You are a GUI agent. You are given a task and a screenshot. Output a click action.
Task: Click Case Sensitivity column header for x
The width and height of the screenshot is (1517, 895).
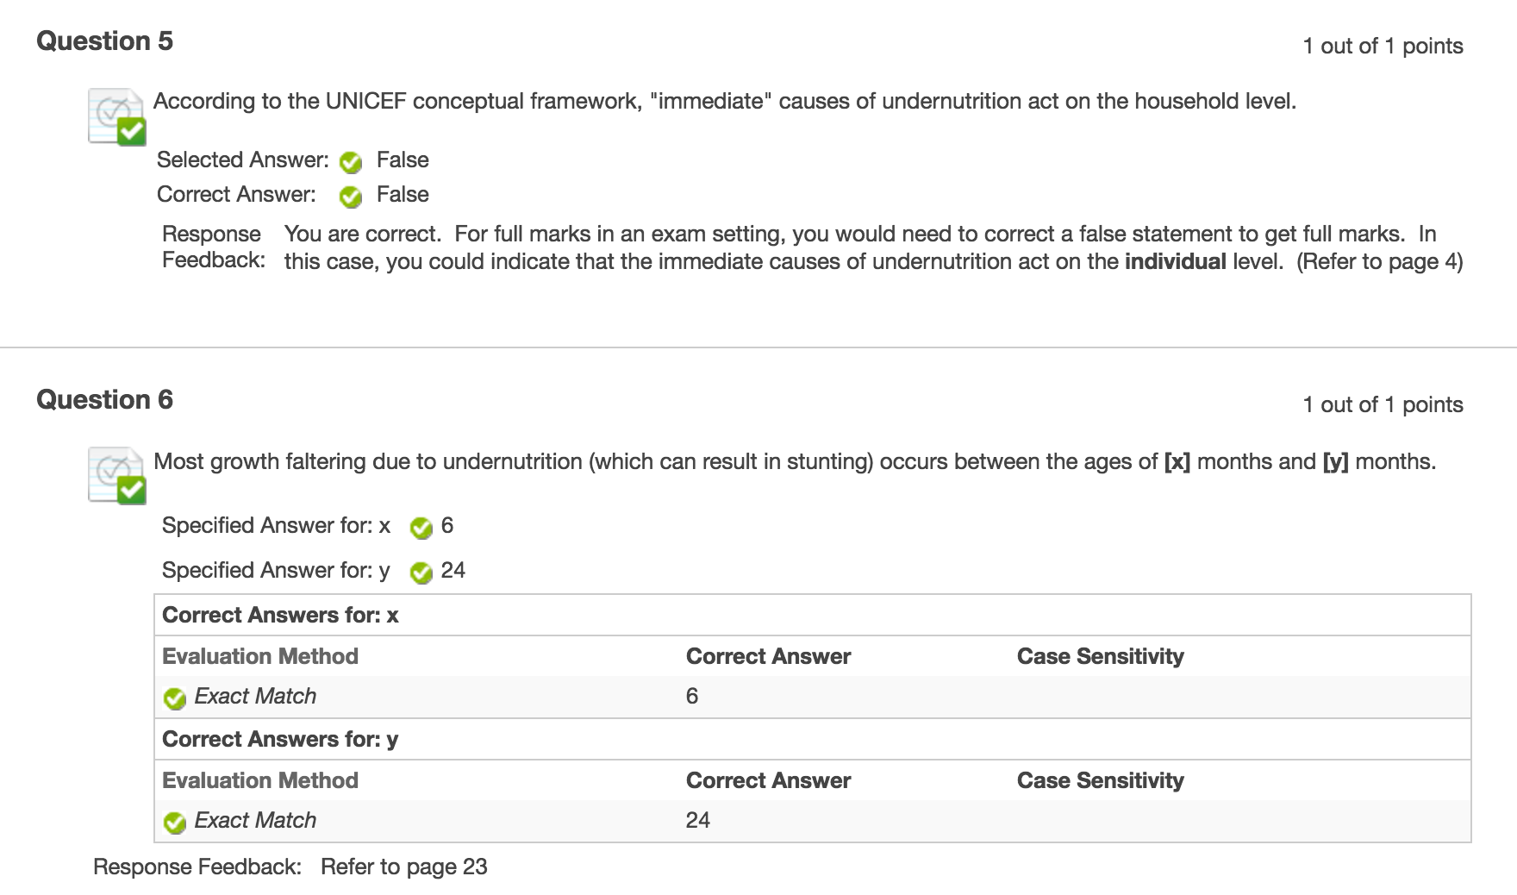click(x=1100, y=657)
